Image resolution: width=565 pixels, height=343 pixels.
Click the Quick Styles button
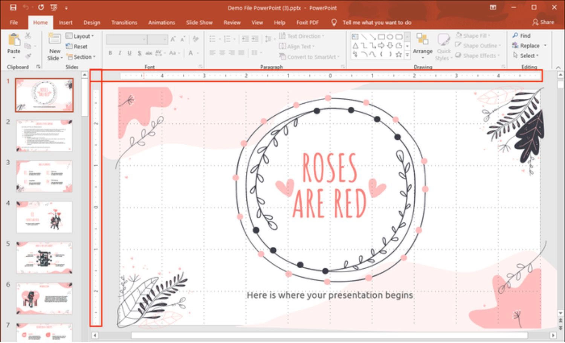point(444,47)
